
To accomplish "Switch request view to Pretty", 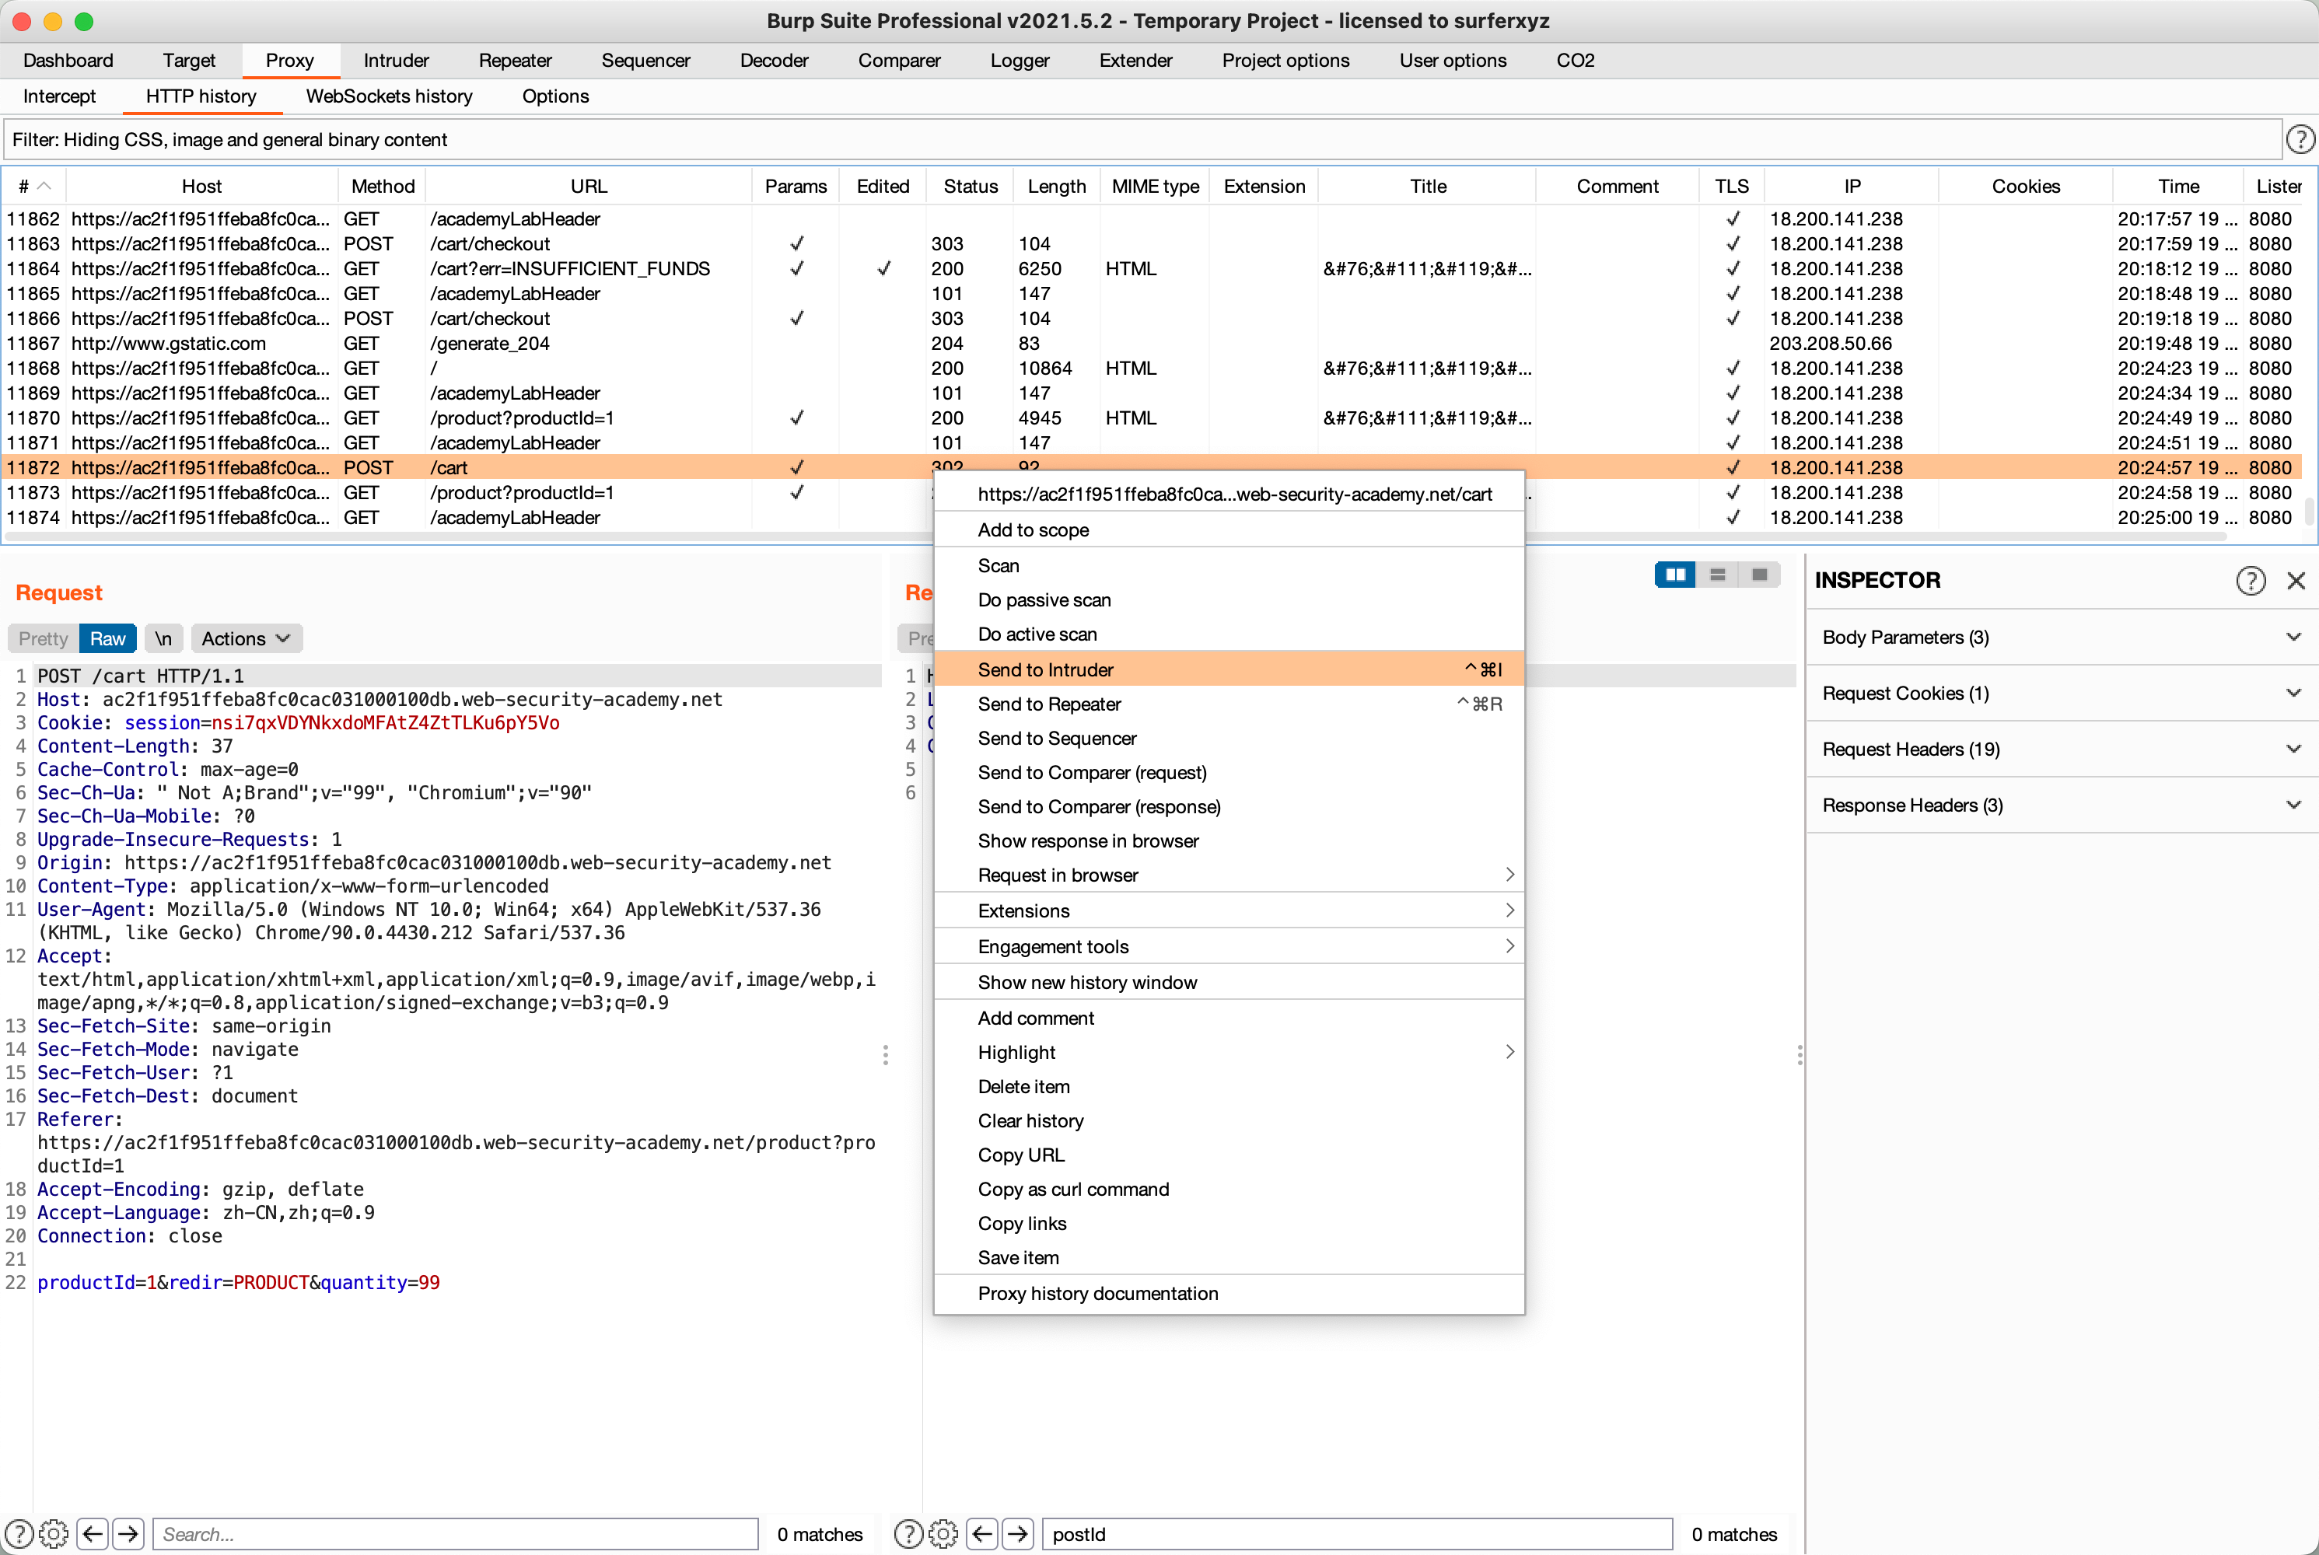I will 44,638.
